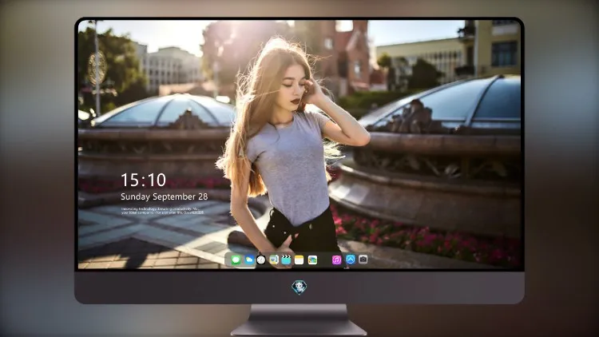Viewport: 599px width, 337px height.
Task: Open the Maps icon in the dock
Action: (x=274, y=260)
